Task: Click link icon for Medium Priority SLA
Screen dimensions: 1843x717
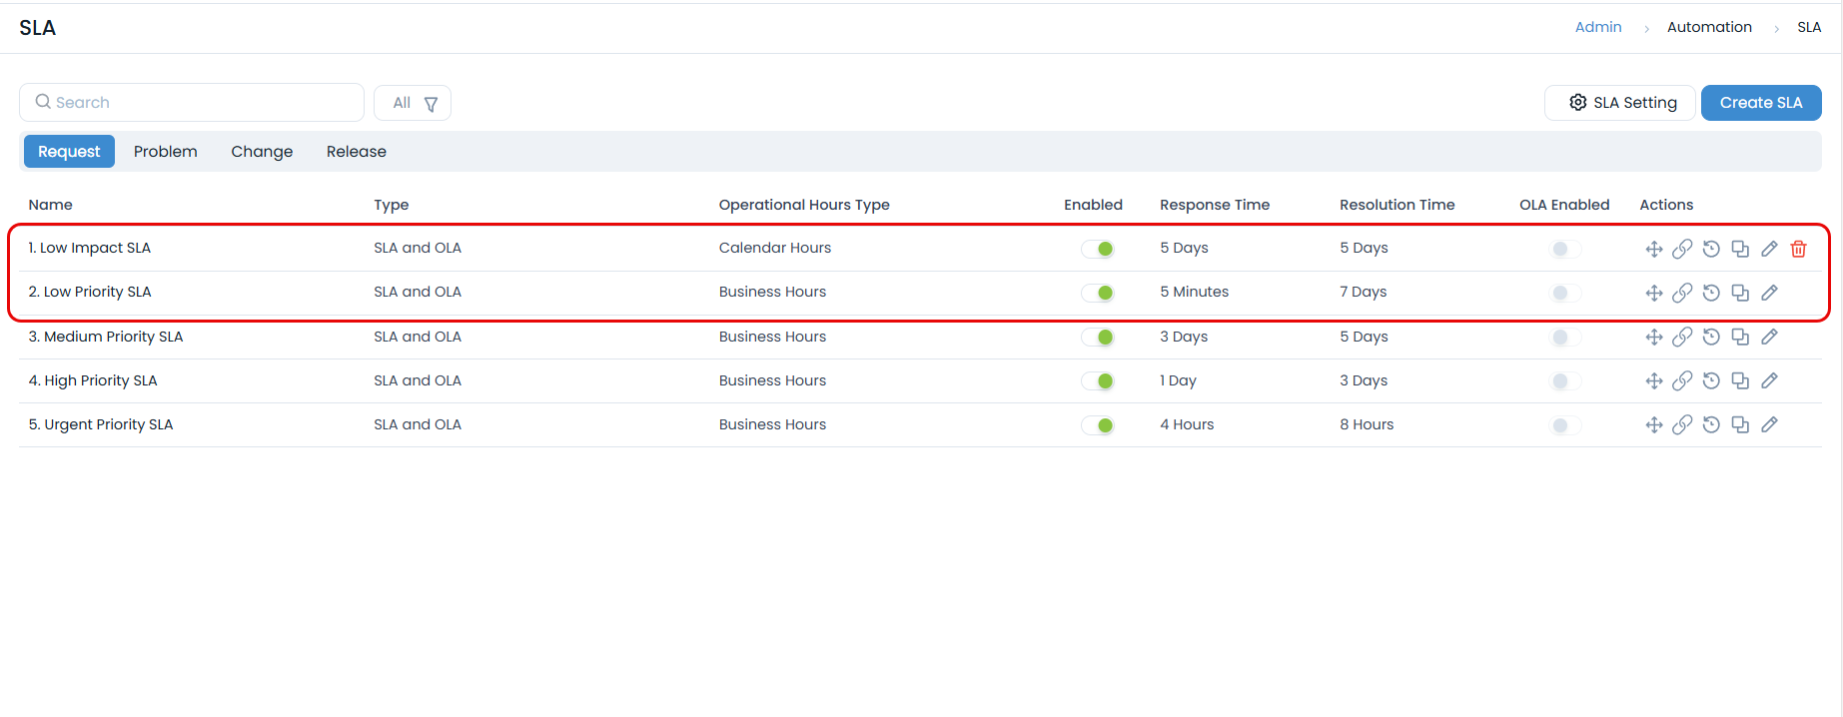Action: click(x=1682, y=337)
